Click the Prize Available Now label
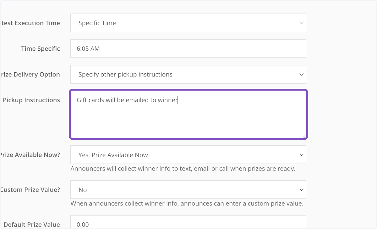The height and width of the screenshot is (229, 377). coord(30,155)
